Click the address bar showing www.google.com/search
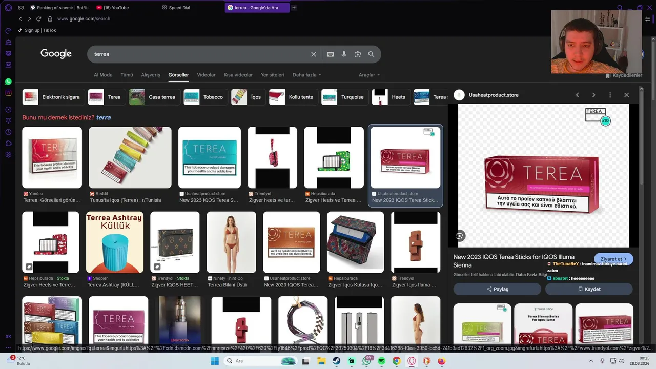Viewport: 656px width, 369px height. (84, 19)
